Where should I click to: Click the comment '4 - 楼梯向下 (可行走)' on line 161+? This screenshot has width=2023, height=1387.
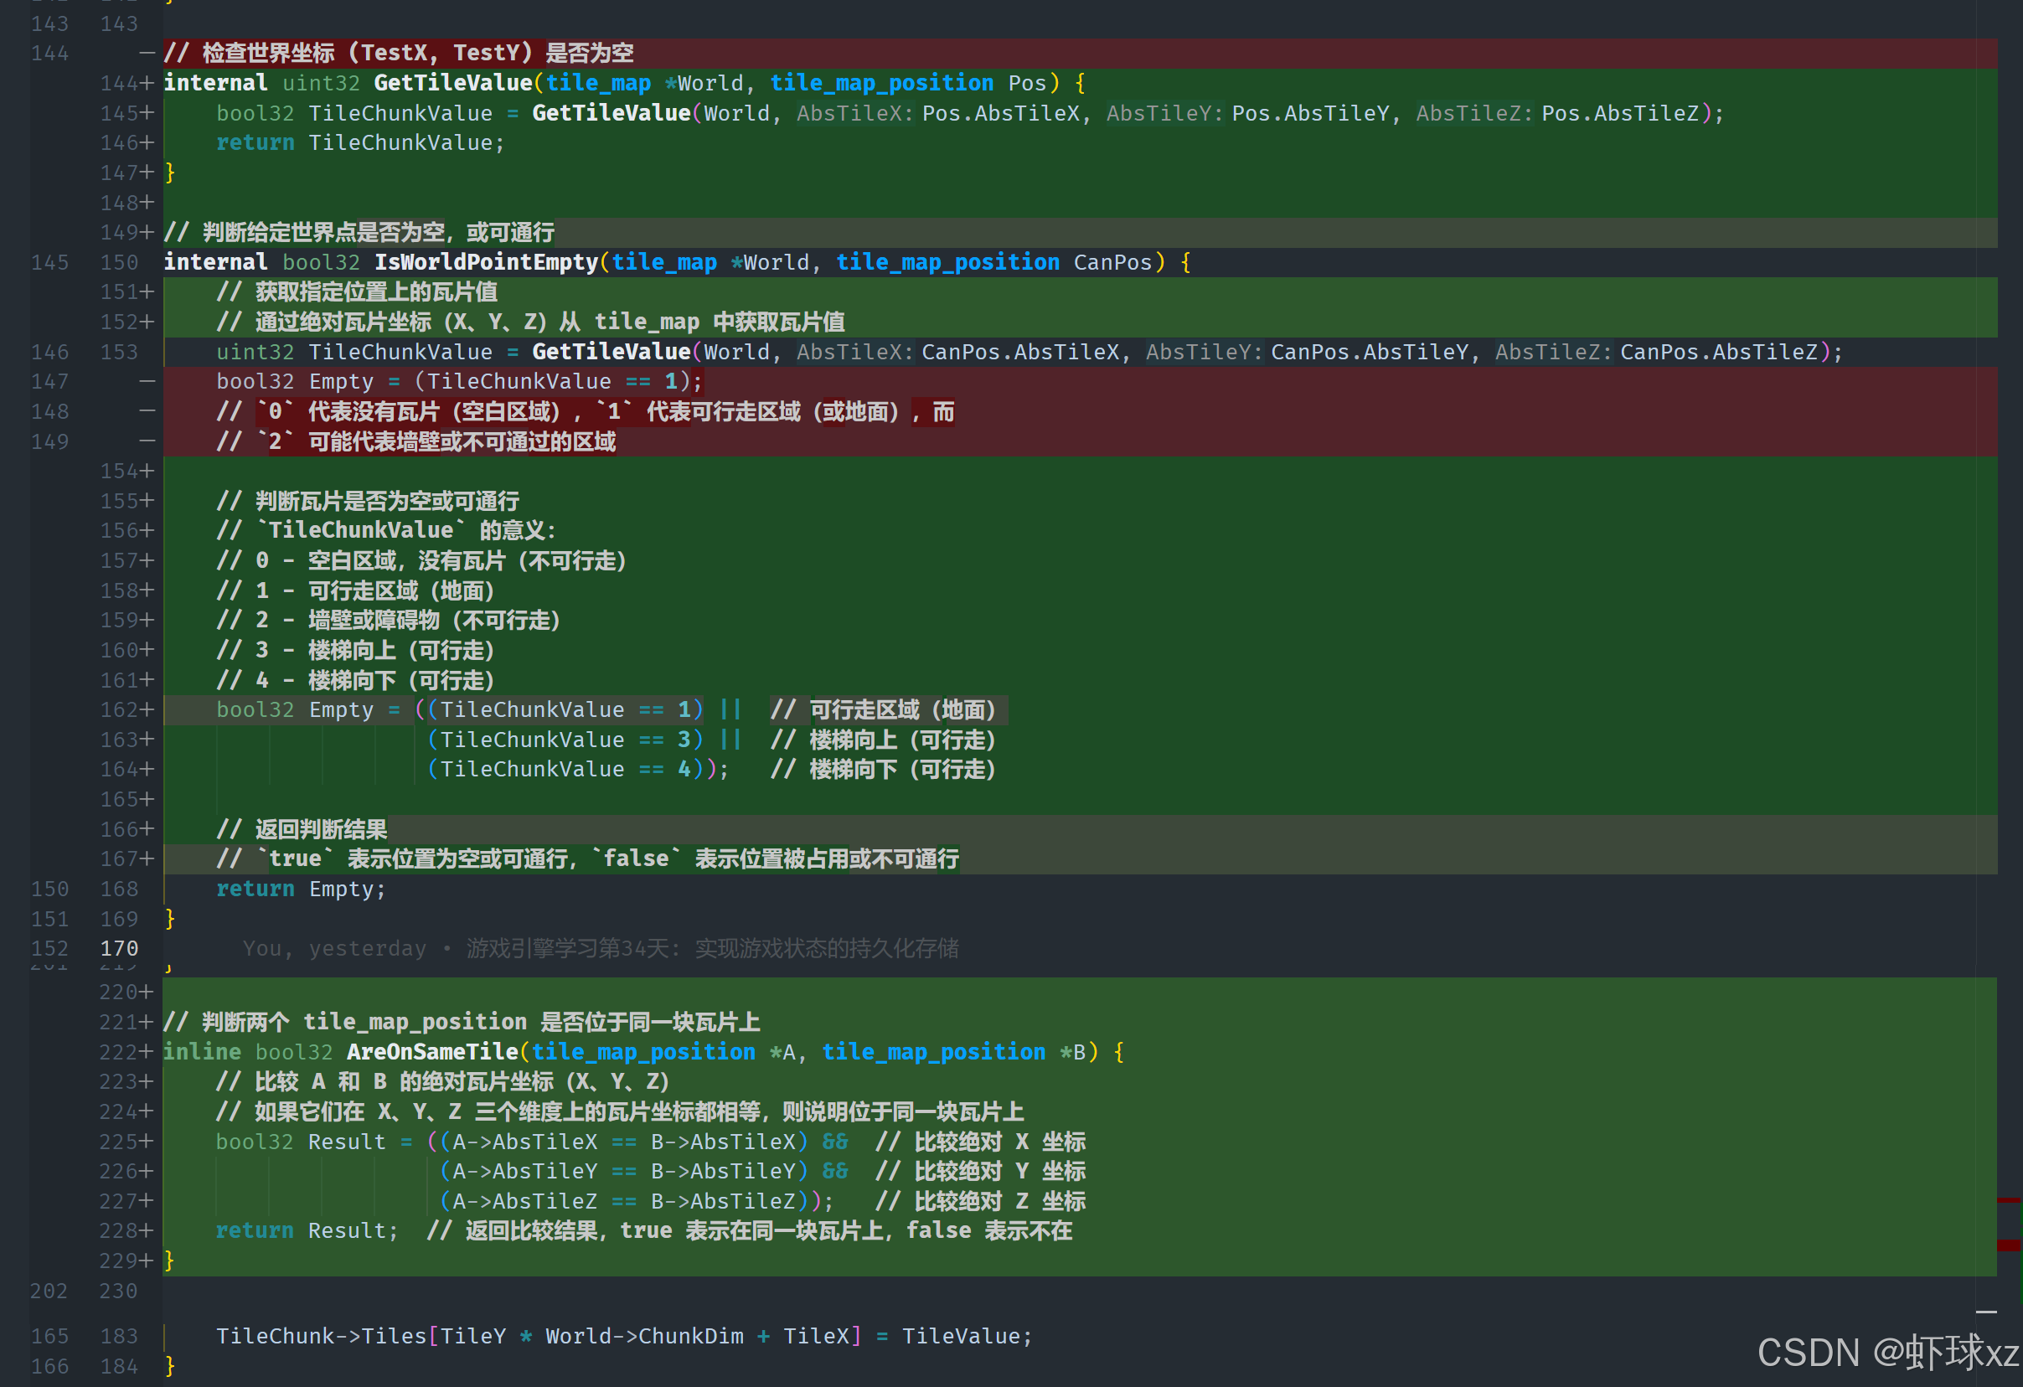pos(355,680)
